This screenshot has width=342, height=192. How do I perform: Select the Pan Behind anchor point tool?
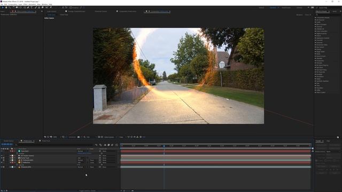[20, 7]
